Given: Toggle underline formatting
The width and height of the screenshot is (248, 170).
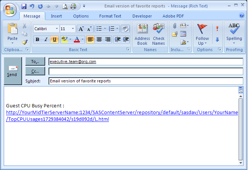Looking at the screenshot, I should coord(54,39).
